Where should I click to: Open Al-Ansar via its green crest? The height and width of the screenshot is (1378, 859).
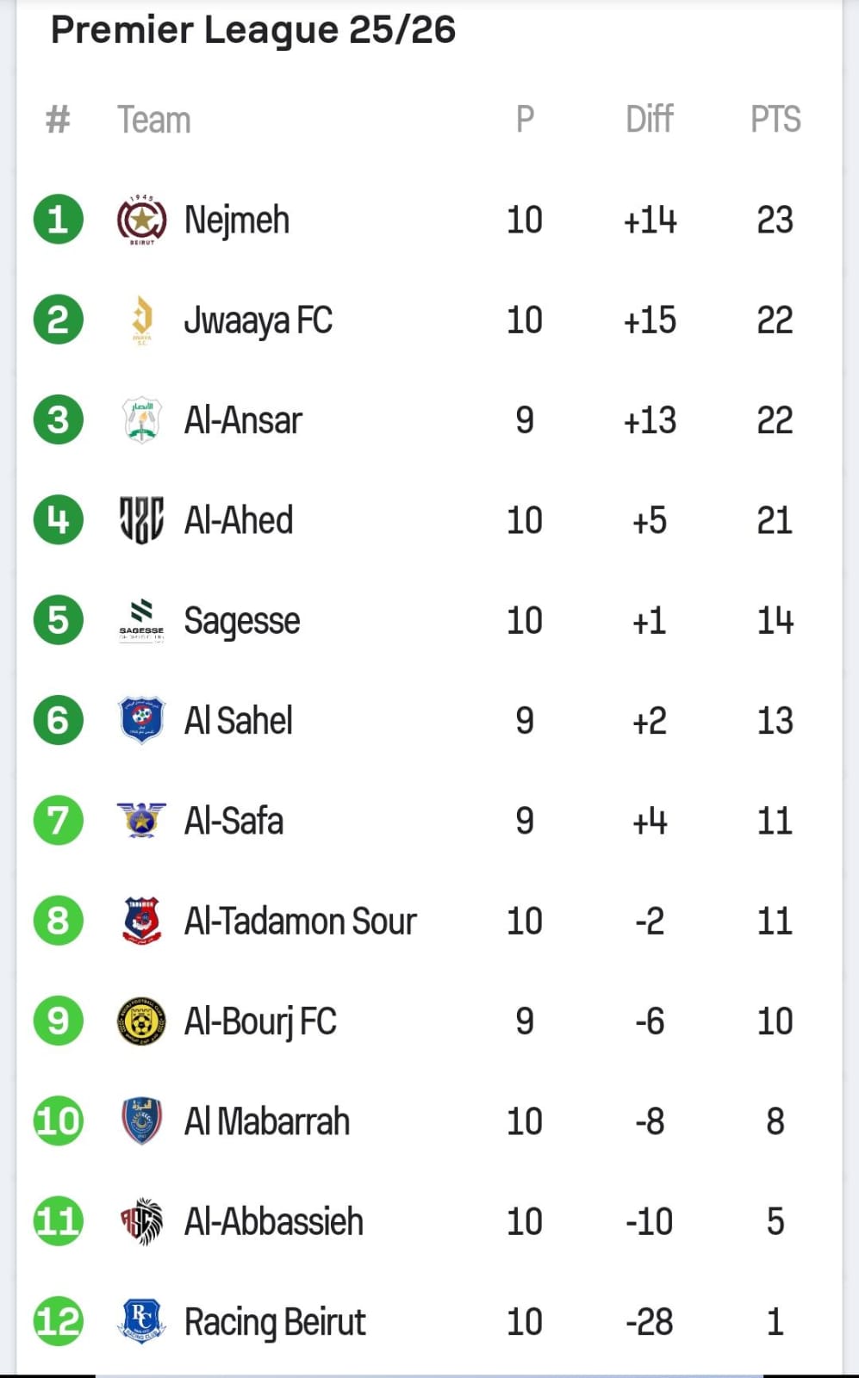pyautogui.click(x=141, y=420)
